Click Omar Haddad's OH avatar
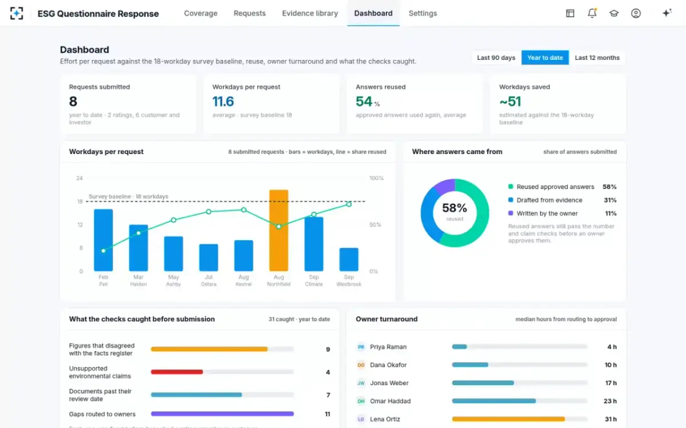Screen dimensions: 686x428 tap(361, 401)
